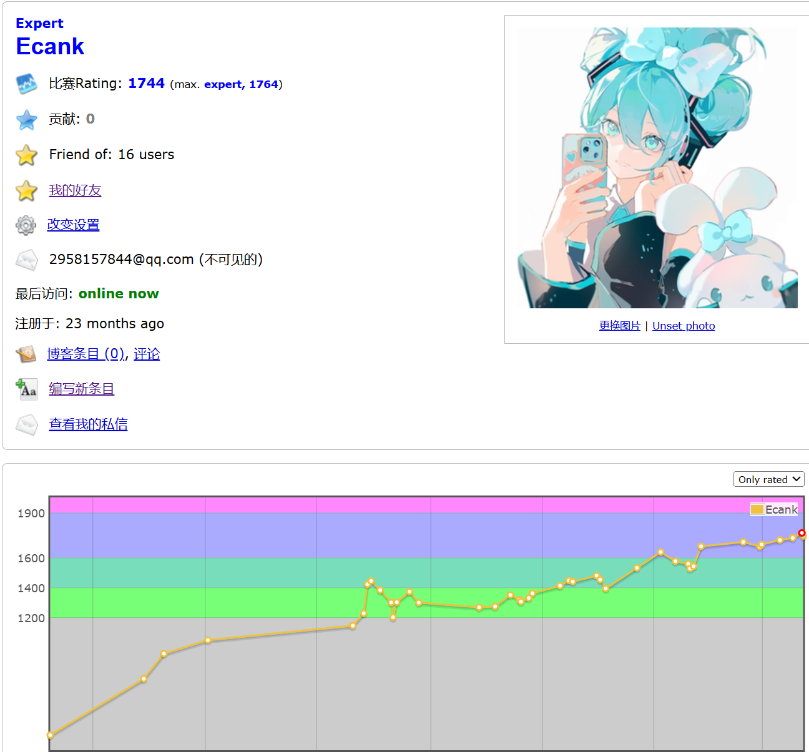Viewport: 809px width, 752px height.
Task: Open the 改变设置 settings link
Action: (x=73, y=225)
